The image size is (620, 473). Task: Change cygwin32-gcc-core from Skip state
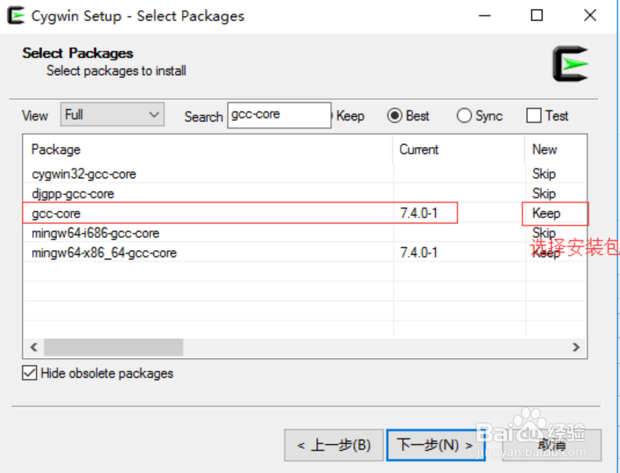(543, 174)
